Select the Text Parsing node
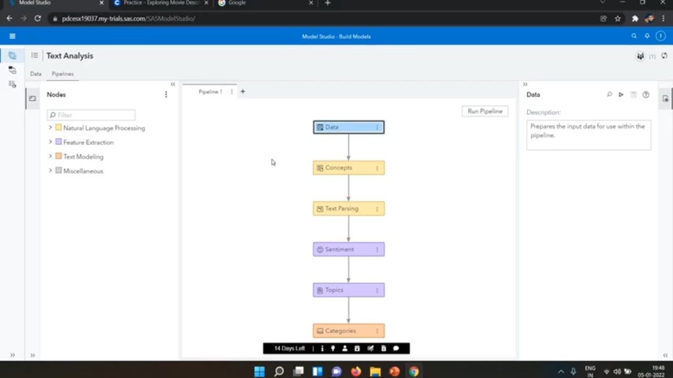 tap(349, 209)
